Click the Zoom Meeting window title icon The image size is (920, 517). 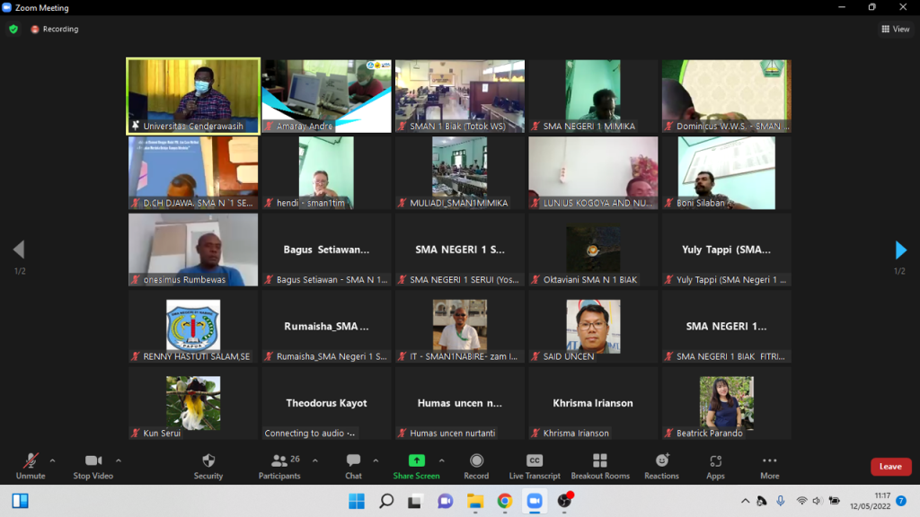point(7,7)
